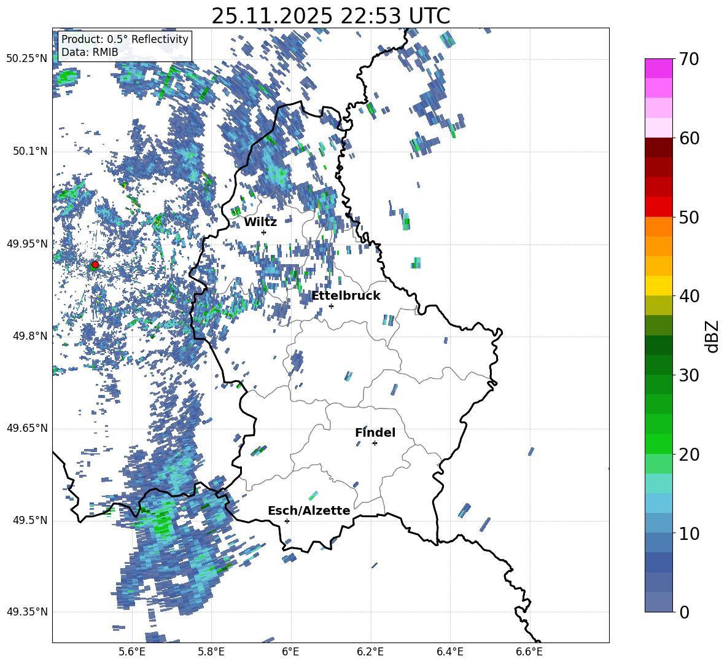Image resolution: width=727 pixels, height=664 pixels.
Task: Click the 6.6°E longitude tick label
Action: pos(529,652)
